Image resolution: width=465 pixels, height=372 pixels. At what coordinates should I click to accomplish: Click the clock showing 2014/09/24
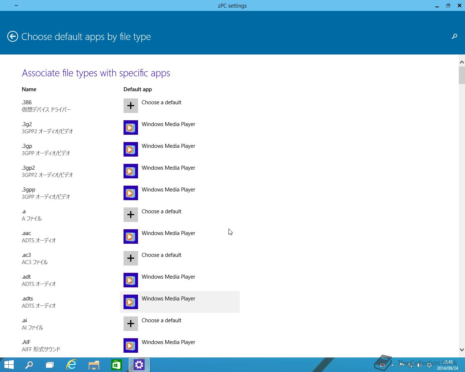click(448, 365)
